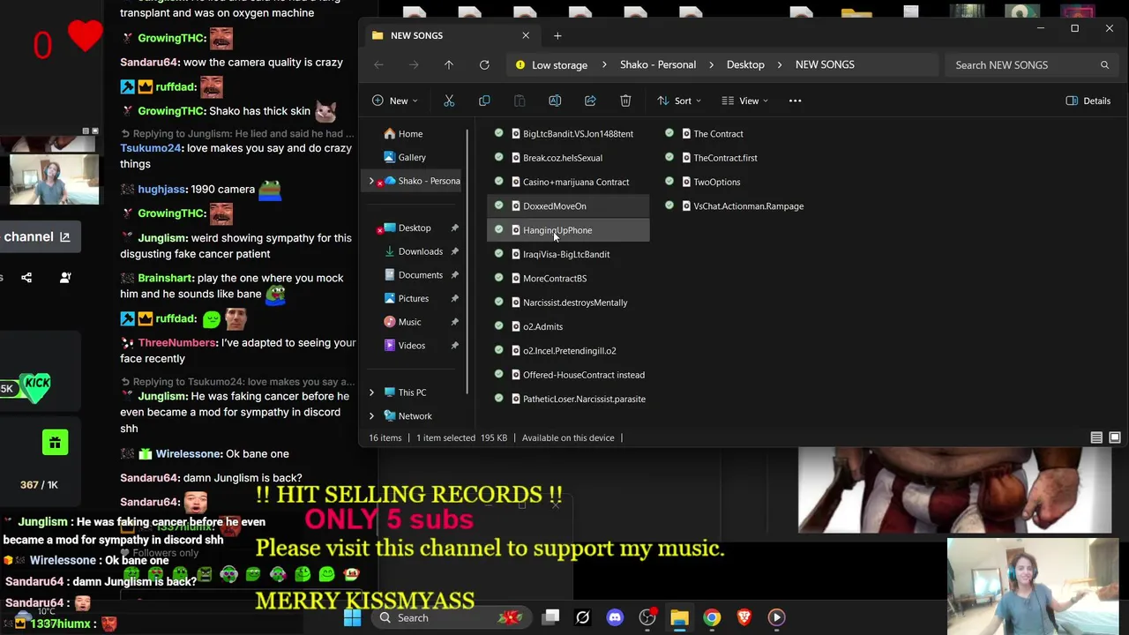The image size is (1129, 635).
Task: Refresh the NEW SONGS folder view
Action: click(x=484, y=64)
